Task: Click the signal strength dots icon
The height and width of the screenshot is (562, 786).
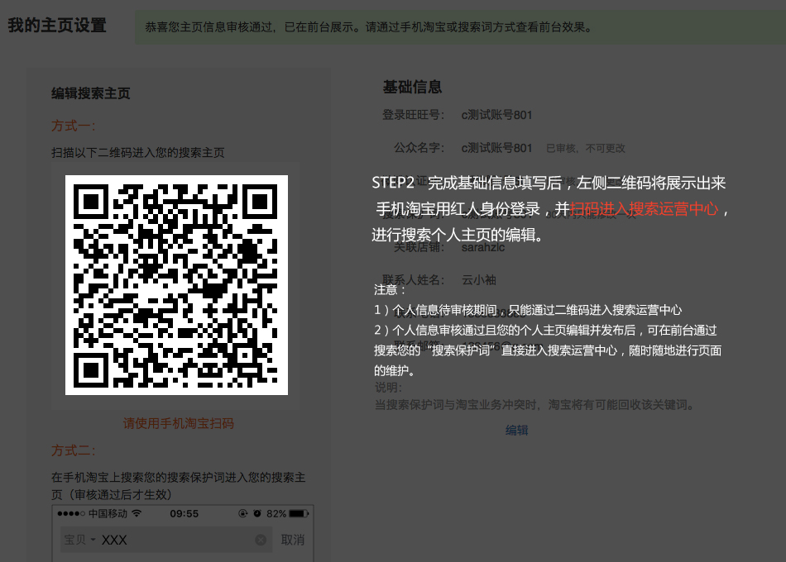Action: coord(70,513)
